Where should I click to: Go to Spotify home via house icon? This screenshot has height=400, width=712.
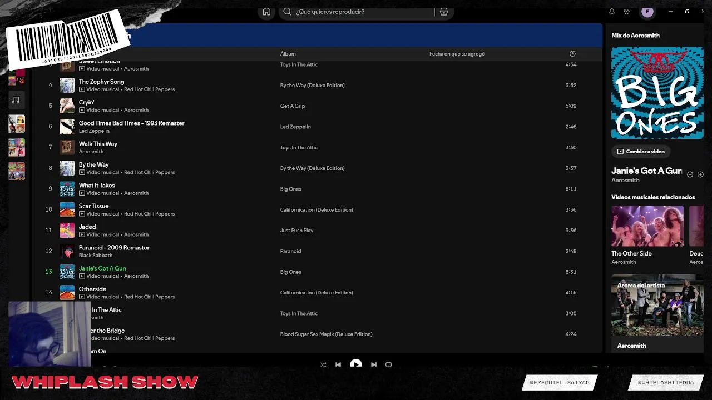pyautogui.click(x=266, y=12)
